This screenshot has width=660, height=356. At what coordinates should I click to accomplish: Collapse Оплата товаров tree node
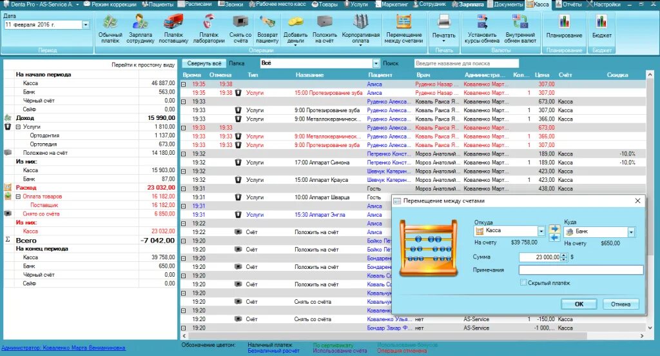[x=18, y=196]
